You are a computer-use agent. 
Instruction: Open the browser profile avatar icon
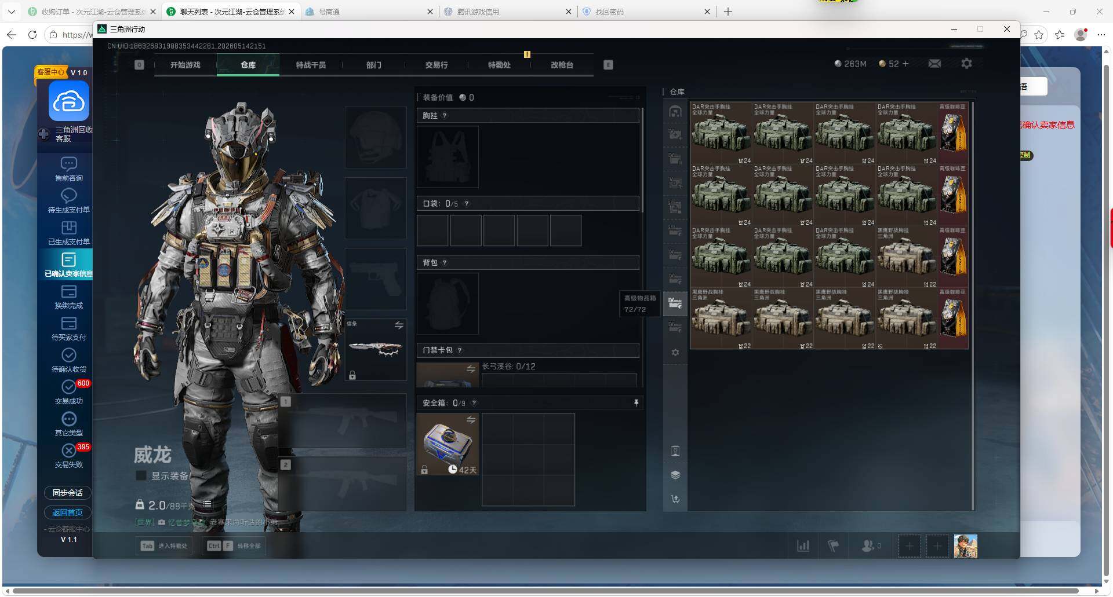click(1081, 35)
